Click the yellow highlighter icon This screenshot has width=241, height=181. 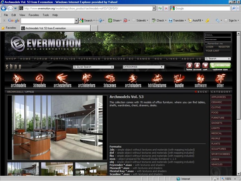207,20
